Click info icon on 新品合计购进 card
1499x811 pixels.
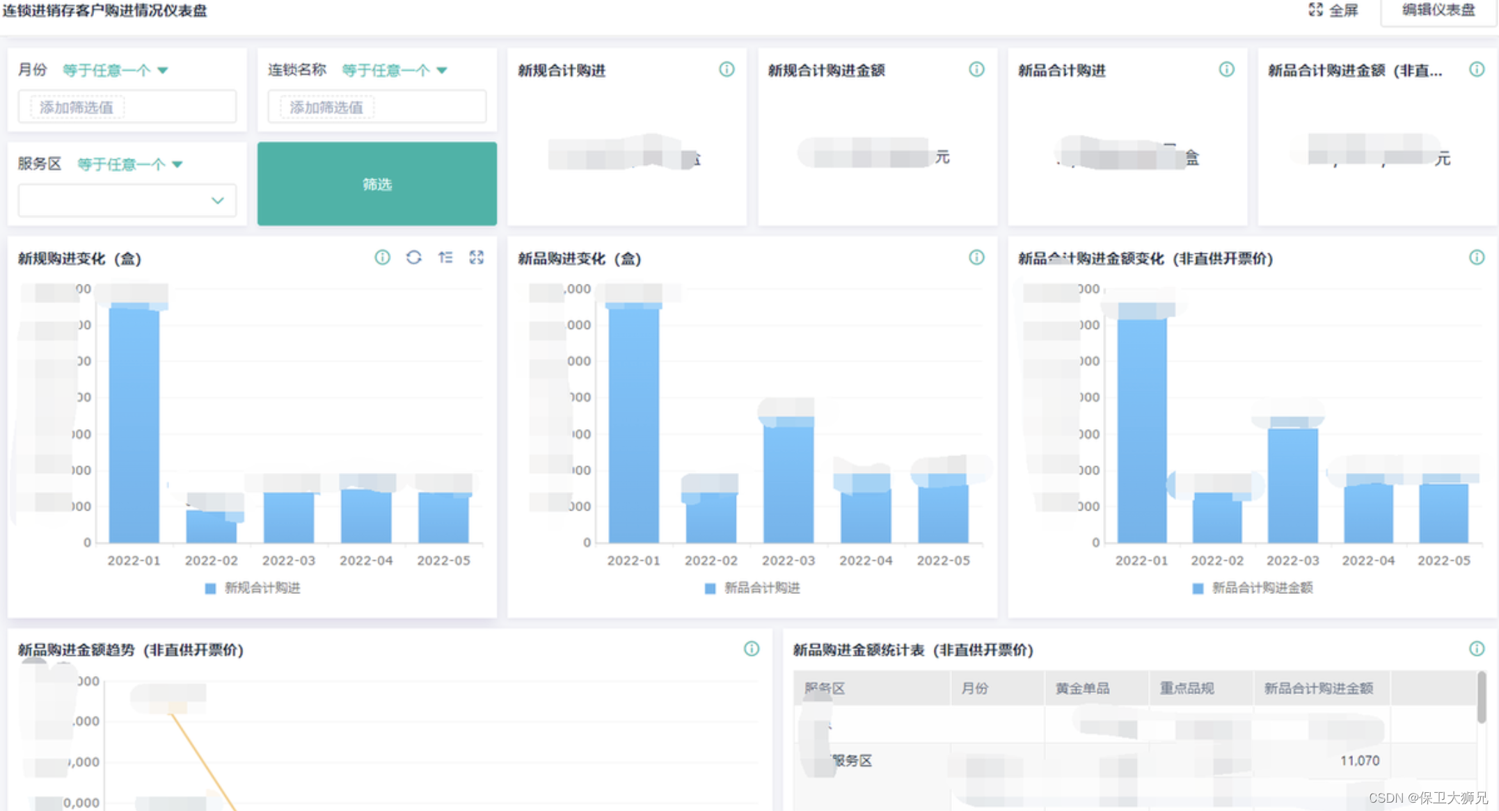click(1226, 70)
